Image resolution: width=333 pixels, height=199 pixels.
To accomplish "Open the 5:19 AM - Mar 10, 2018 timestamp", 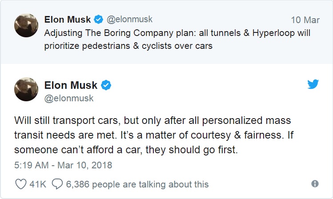I will tap(63, 165).
